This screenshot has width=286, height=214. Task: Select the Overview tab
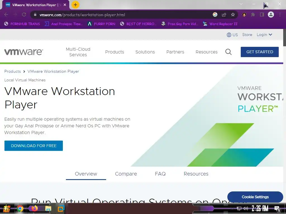(x=86, y=174)
